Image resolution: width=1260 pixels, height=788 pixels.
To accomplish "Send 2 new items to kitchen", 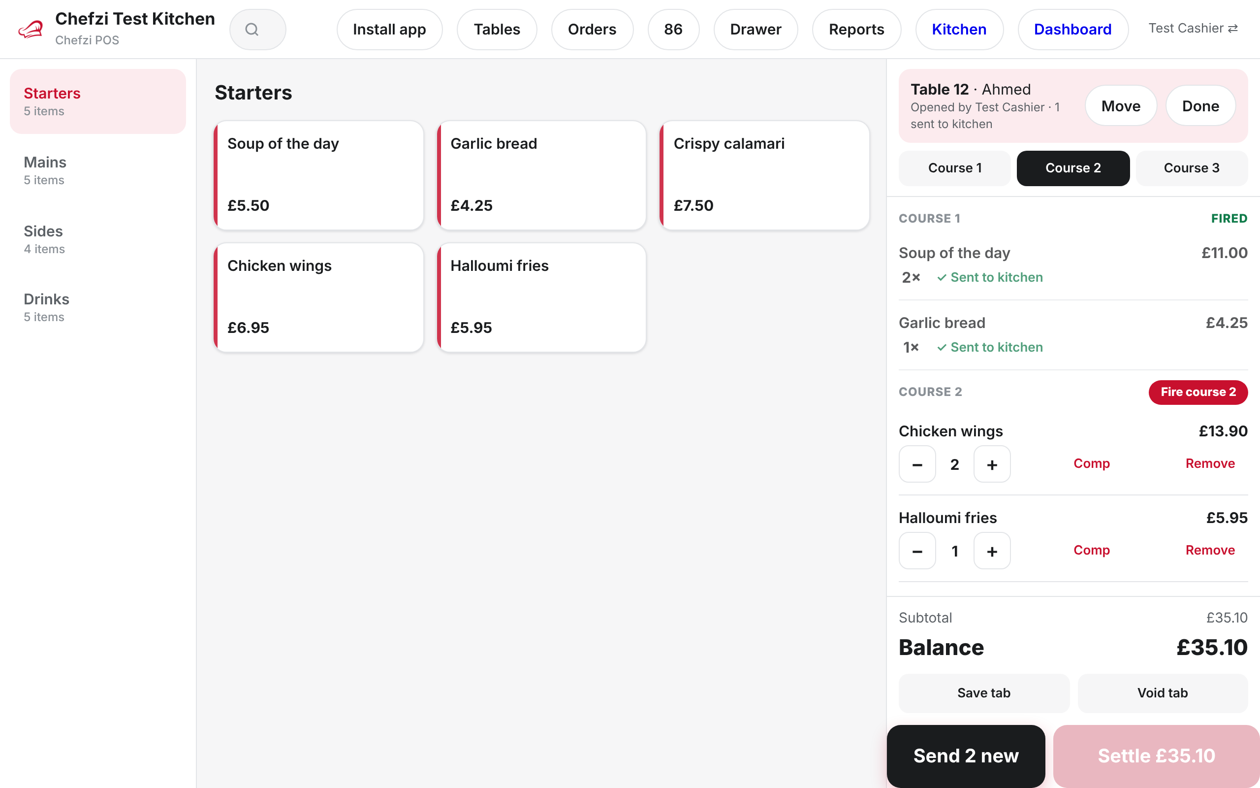I will click(x=966, y=755).
